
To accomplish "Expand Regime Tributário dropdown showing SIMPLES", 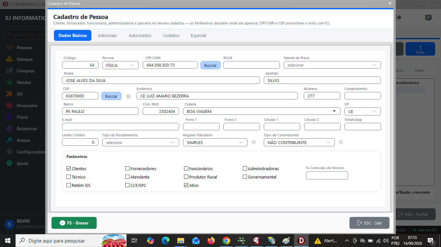I will click(x=215, y=142).
